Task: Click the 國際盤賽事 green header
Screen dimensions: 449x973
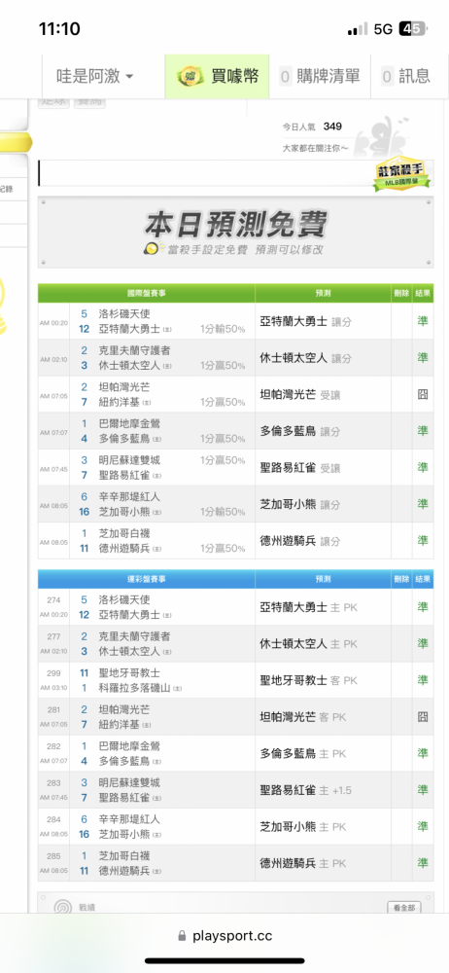Action: (x=147, y=293)
